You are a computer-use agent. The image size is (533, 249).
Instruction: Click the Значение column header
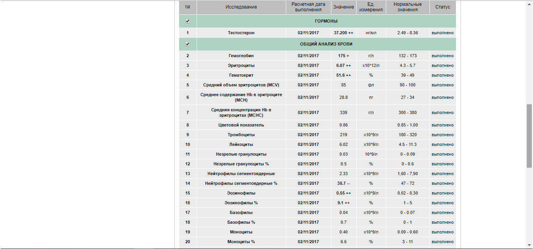(343, 7)
